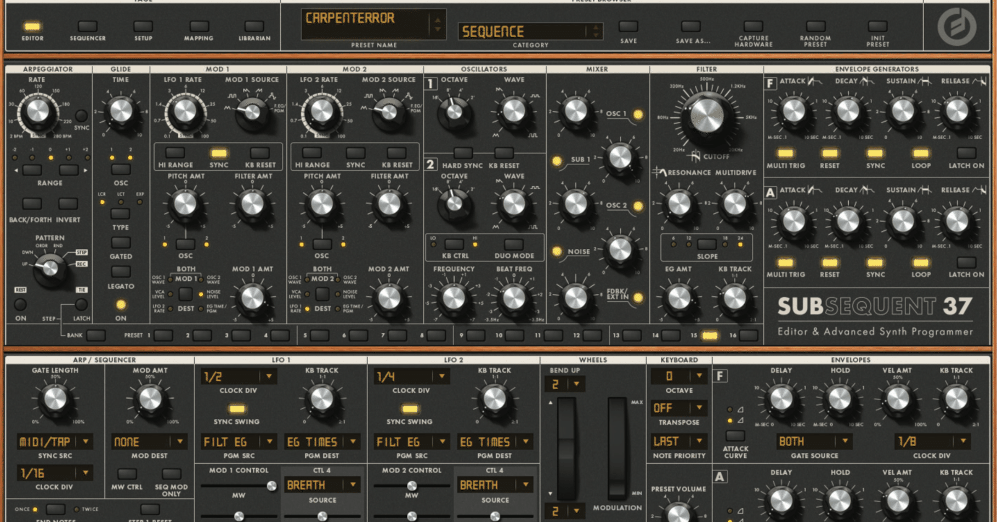Open Transpose OFF dropdown
This screenshot has width=997, height=522.
tap(679, 408)
